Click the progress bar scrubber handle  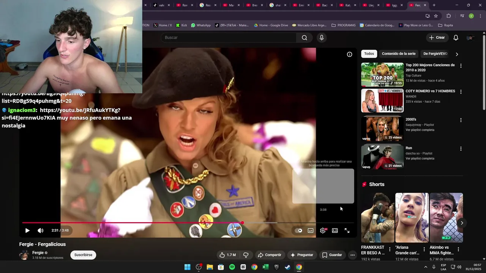[x=242, y=223]
